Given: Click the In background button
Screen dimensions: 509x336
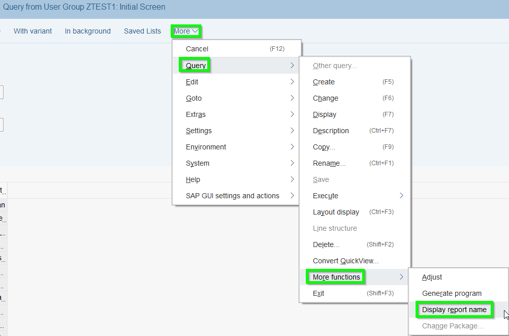Looking at the screenshot, I should pos(87,31).
